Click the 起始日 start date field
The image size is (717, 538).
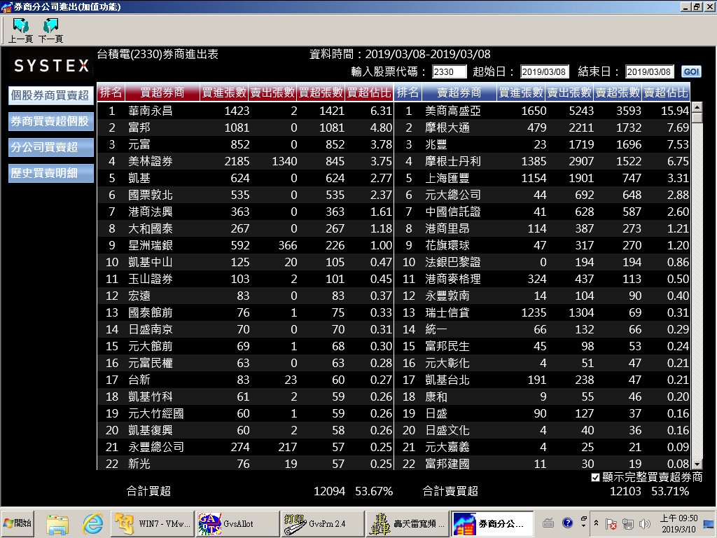tap(544, 72)
